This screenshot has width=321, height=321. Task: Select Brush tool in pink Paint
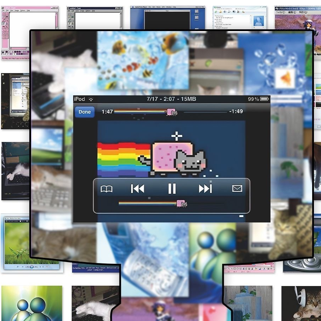click(7, 23)
